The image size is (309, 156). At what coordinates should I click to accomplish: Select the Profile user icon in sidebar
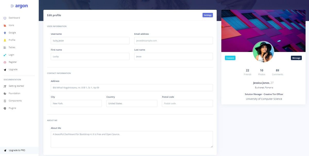click(5, 40)
